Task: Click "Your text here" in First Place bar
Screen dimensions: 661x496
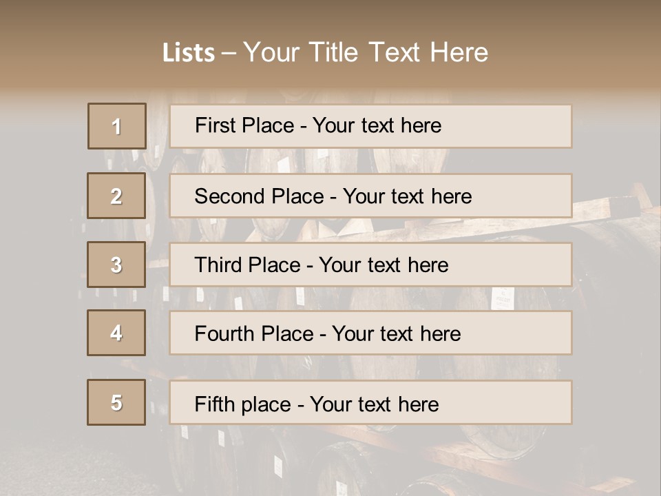Action: point(377,125)
